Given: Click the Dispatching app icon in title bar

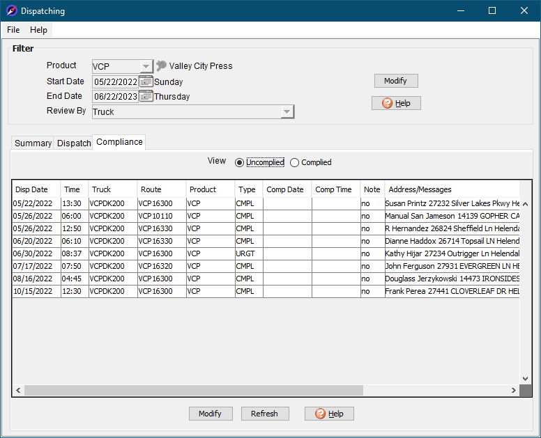Looking at the screenshot, I should (x=11, y=10).
